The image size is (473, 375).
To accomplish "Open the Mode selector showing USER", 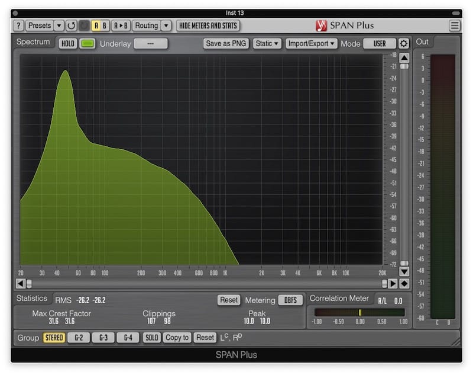I will (380, 43).
